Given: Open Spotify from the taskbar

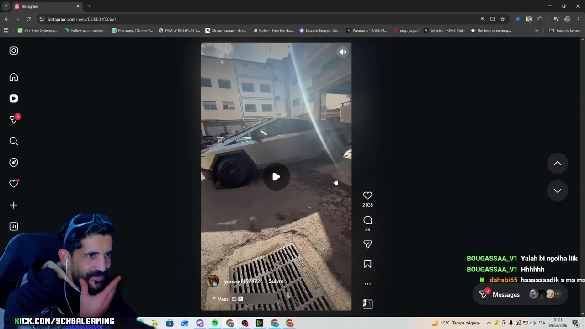Looking at the screenshot, I should (x=215, y=324).
